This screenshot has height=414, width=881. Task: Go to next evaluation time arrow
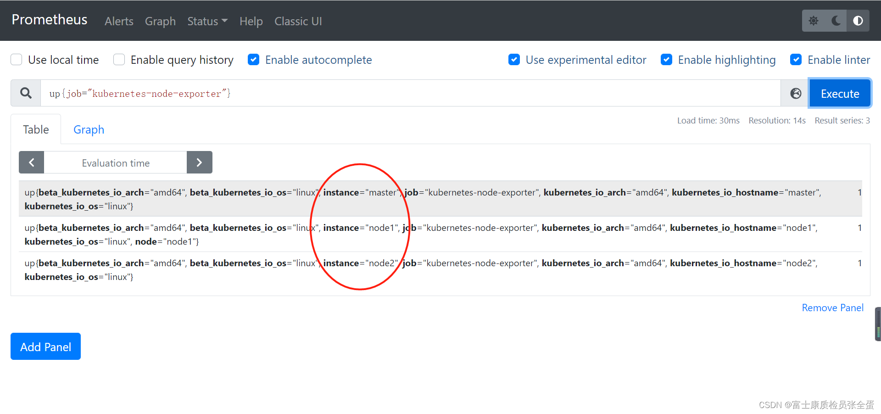coord(200,162)
